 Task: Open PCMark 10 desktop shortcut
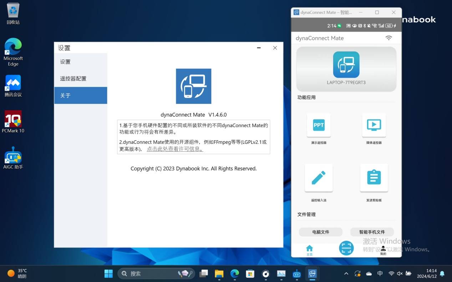[x=13, y=122]
